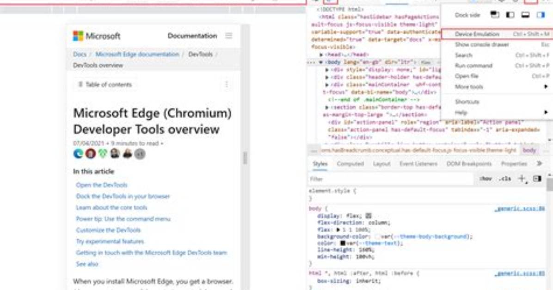Open _generic.scss source link for html * rule

coord(520,273)
